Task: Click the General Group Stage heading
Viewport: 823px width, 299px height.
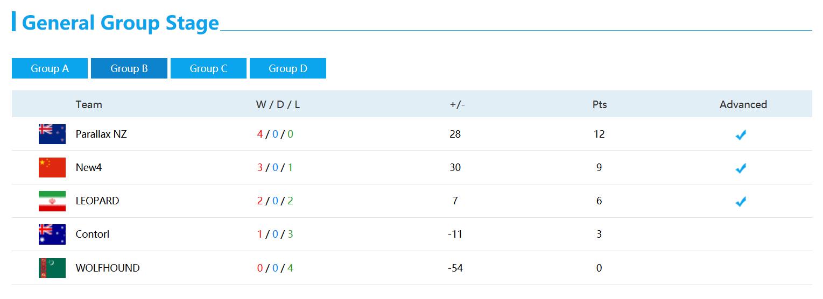Action: 121,23
